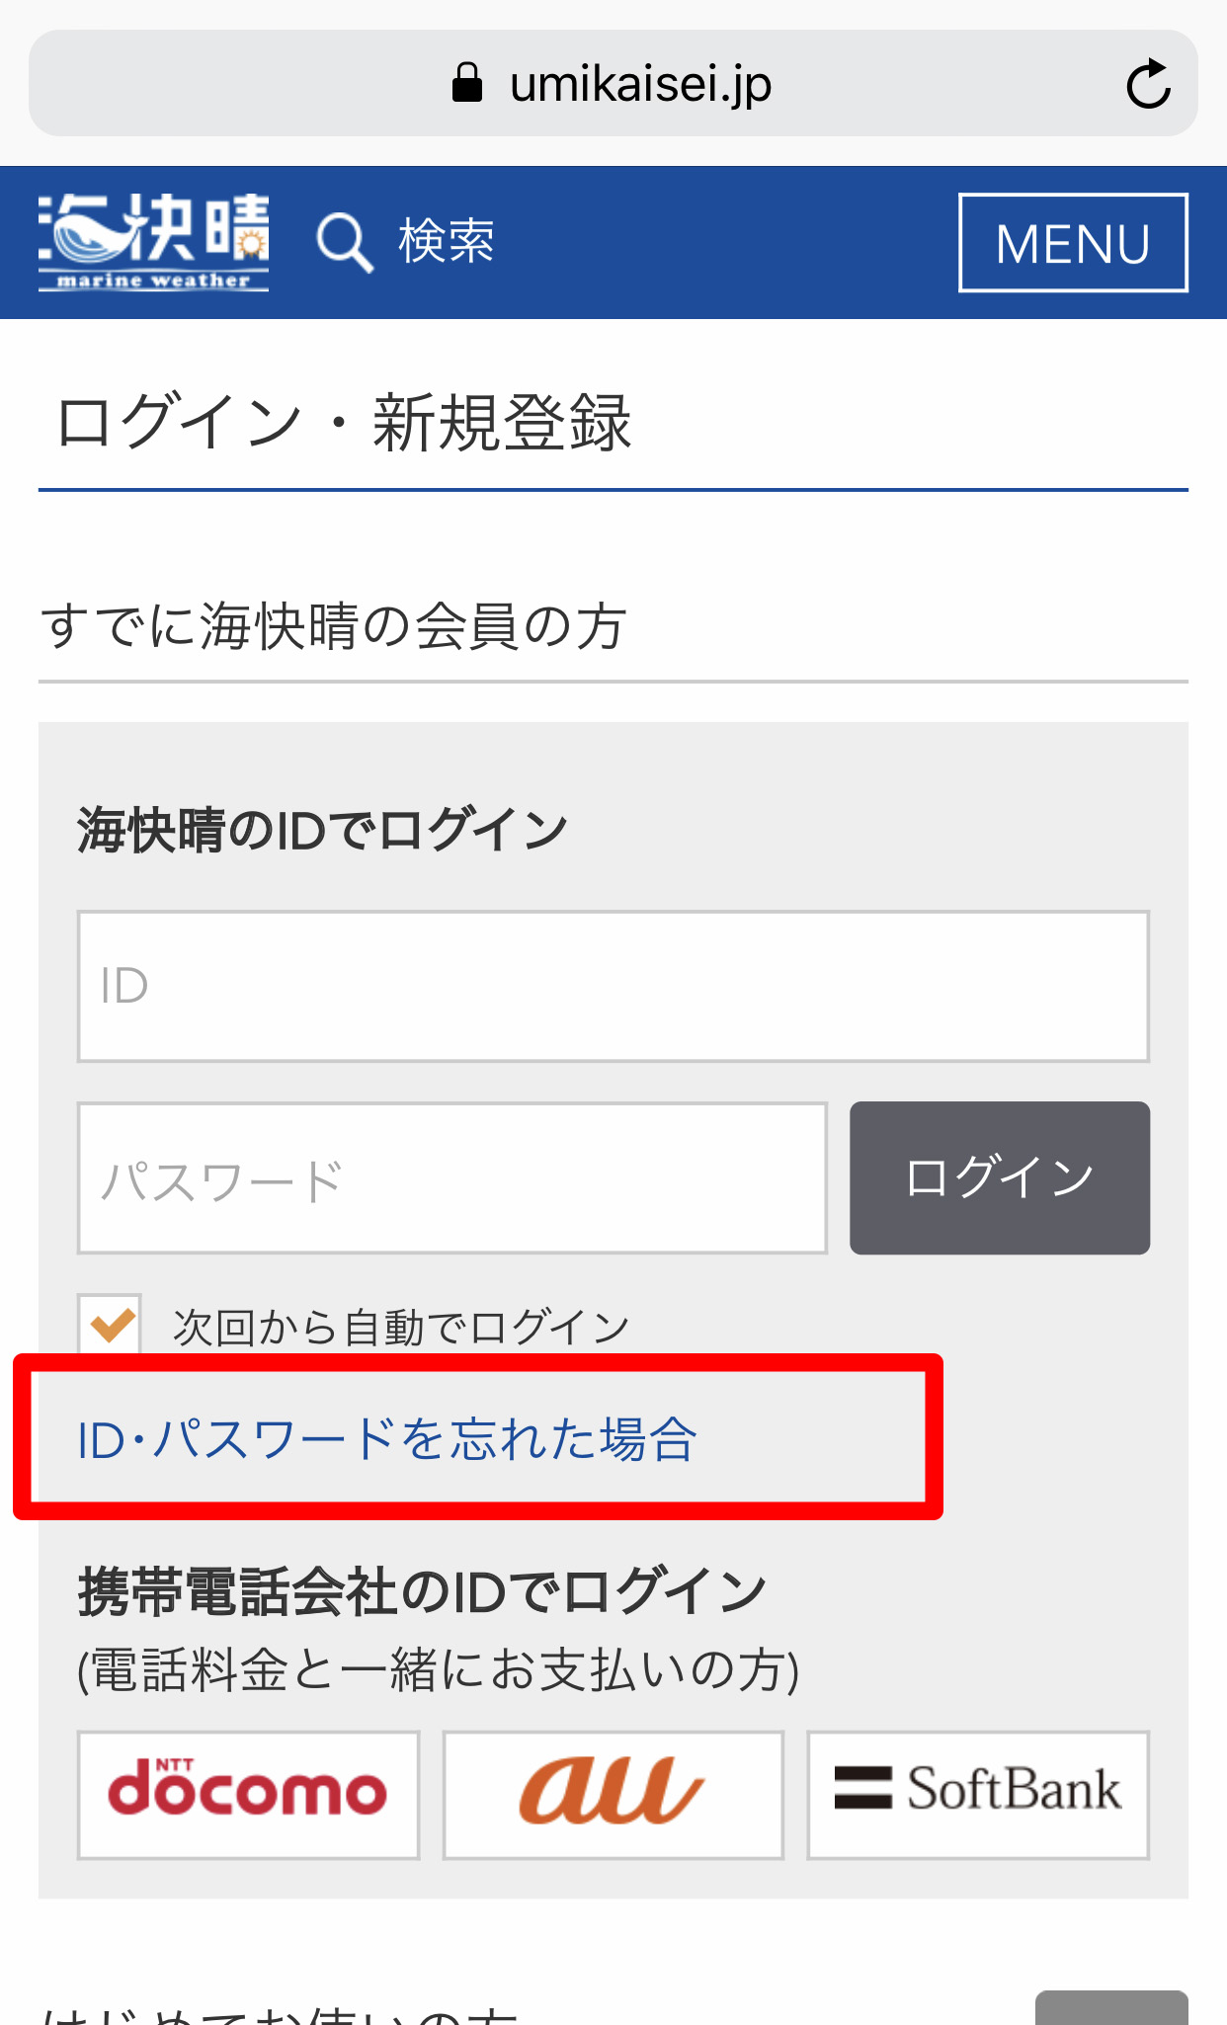Uncheck 次回から自動でログイン checkbox
This screenshot has height=2025, width=1227.
coord(110,1325)
